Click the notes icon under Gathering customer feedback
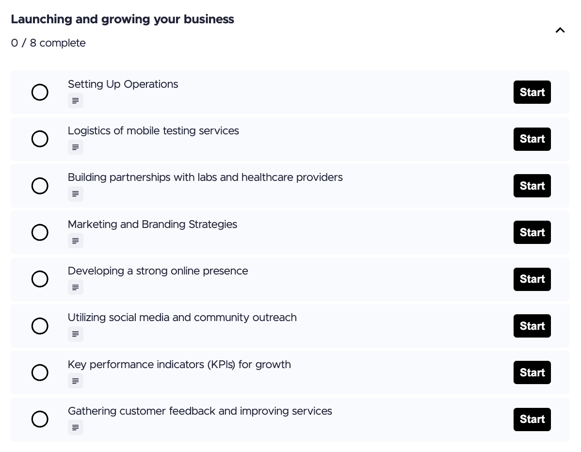The height and width of the screenshot is (452, 581). click(76, 427)
